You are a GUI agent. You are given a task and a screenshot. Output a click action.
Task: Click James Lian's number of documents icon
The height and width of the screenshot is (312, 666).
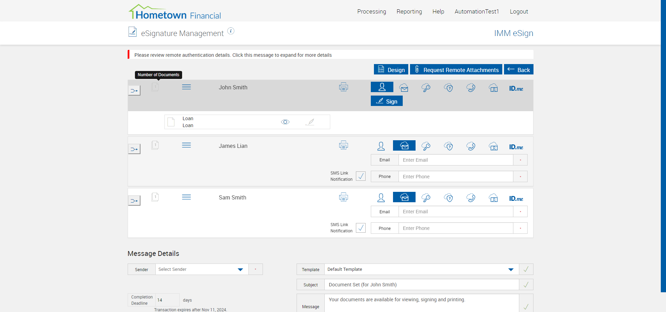pyautogui.click(x=155, y=145)
